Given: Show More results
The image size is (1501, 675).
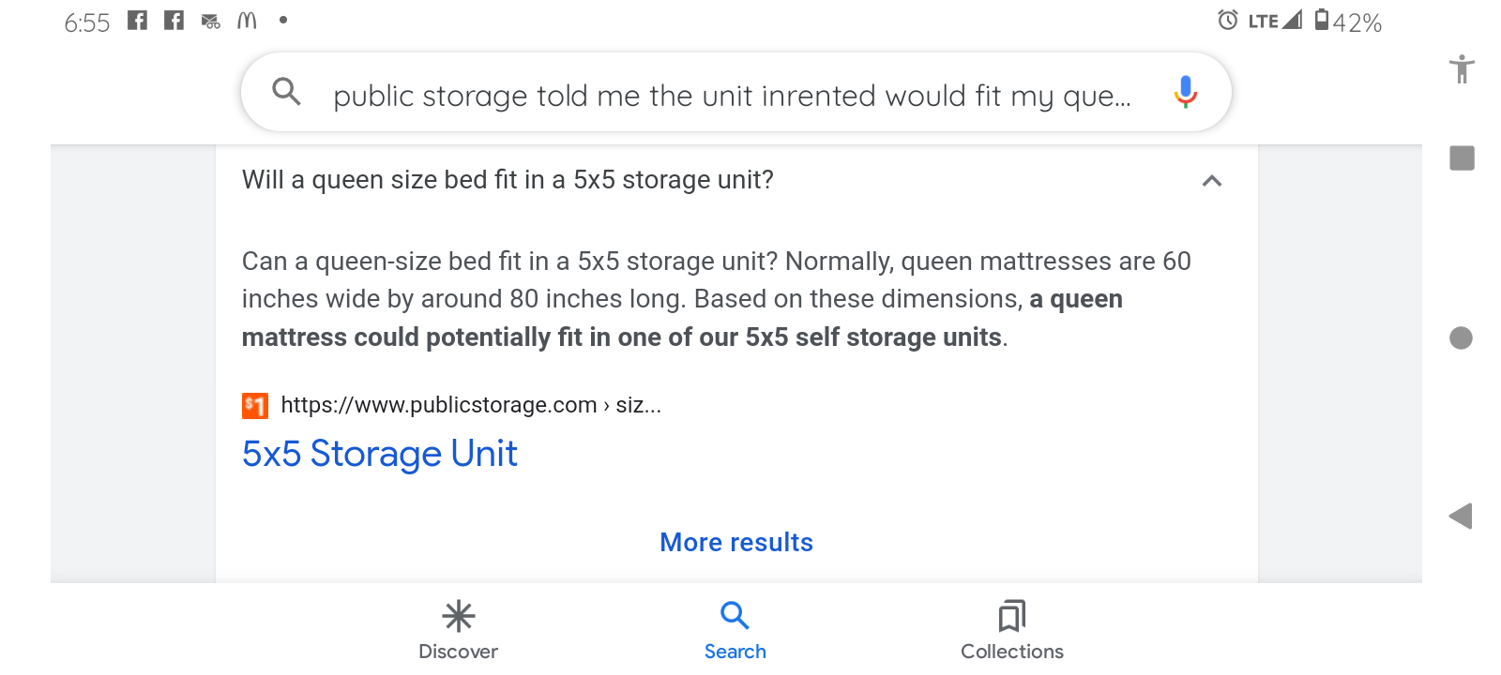Looking at the screenshot, I should tap(735, 542).
